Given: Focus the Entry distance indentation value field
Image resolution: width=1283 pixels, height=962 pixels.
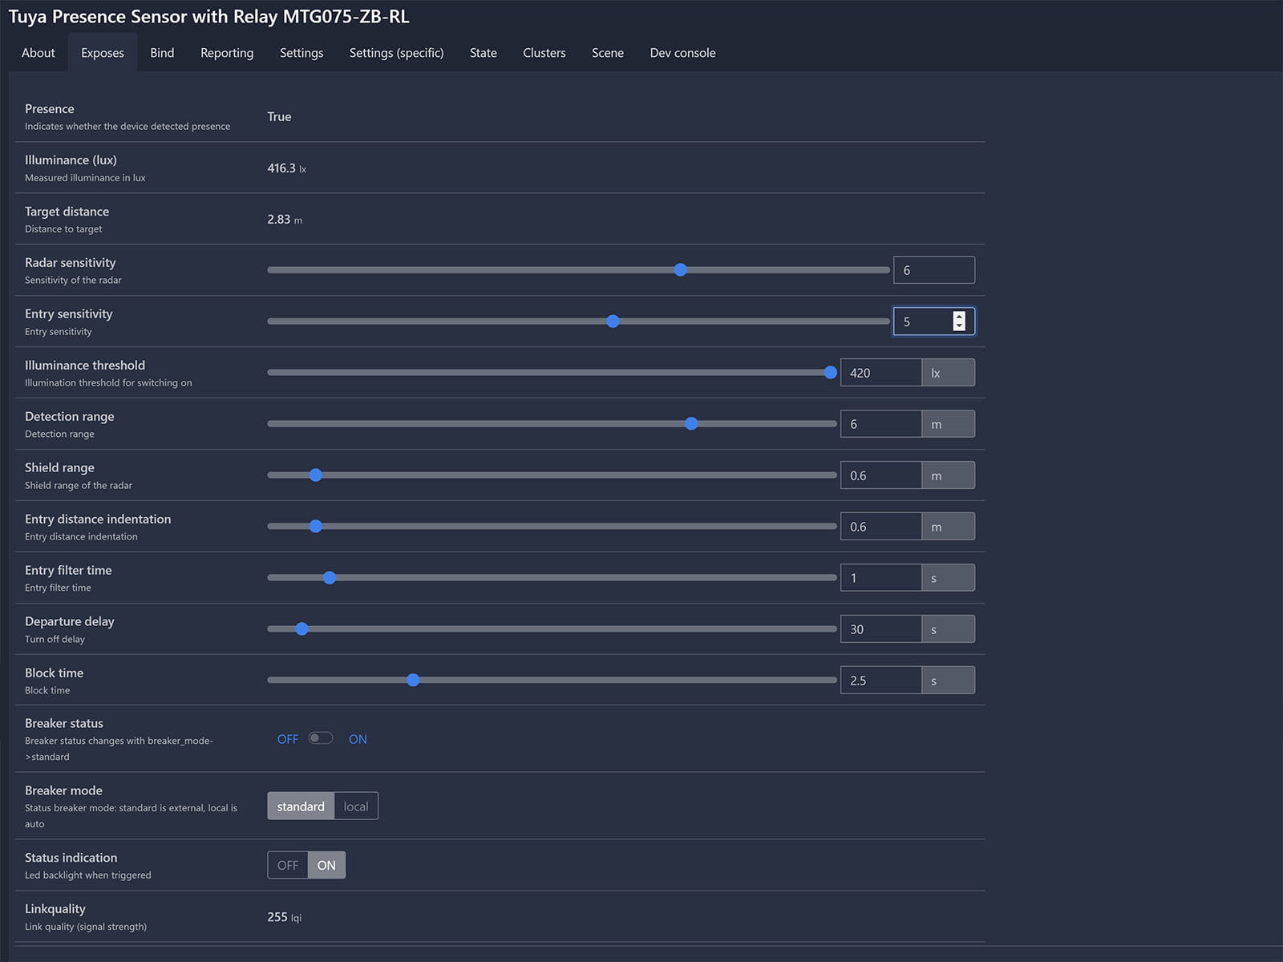Looking at the screenshot, I should tap(880, 527).
